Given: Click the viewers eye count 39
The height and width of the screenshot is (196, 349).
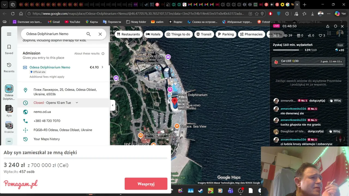Looking at the screenshot, I should click(288, 35).
